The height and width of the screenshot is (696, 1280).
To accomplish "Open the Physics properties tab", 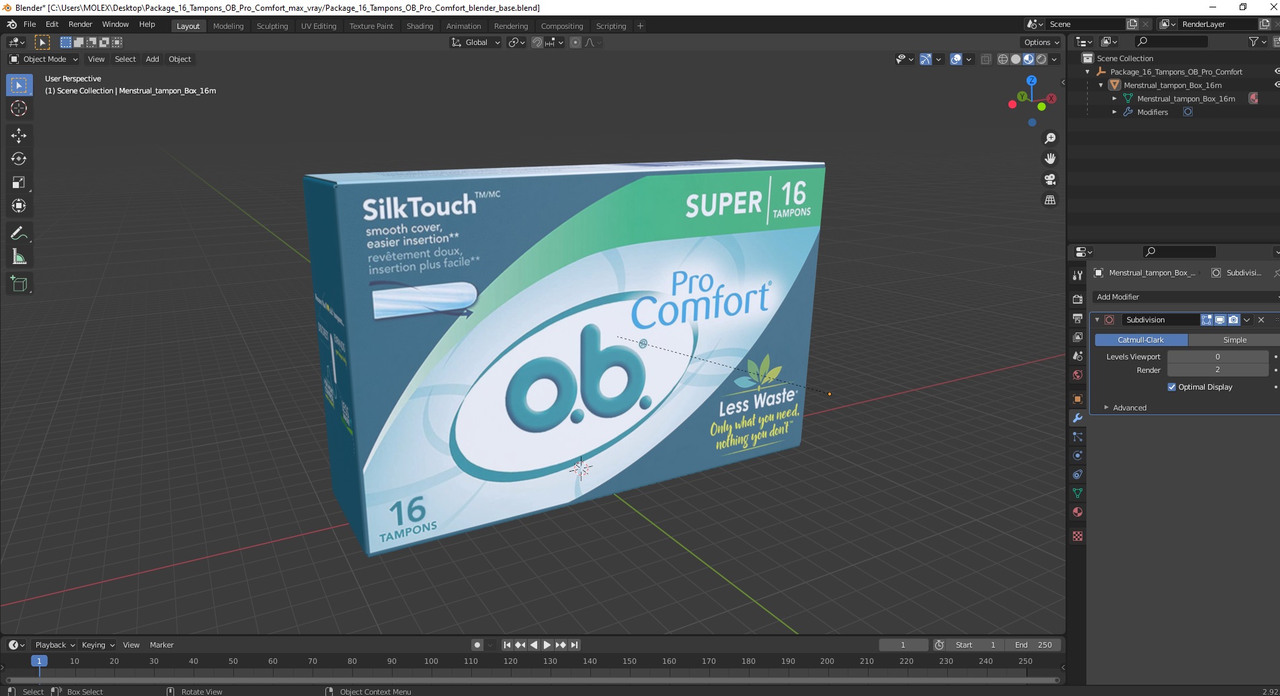I will click(1078, 455).
